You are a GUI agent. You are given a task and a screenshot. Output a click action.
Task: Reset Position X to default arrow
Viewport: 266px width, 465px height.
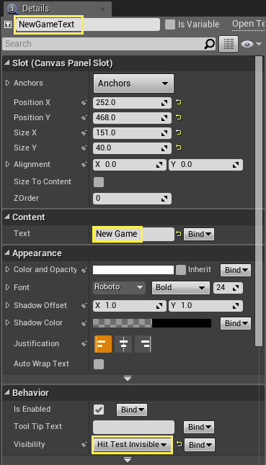(x=179, y=103)
